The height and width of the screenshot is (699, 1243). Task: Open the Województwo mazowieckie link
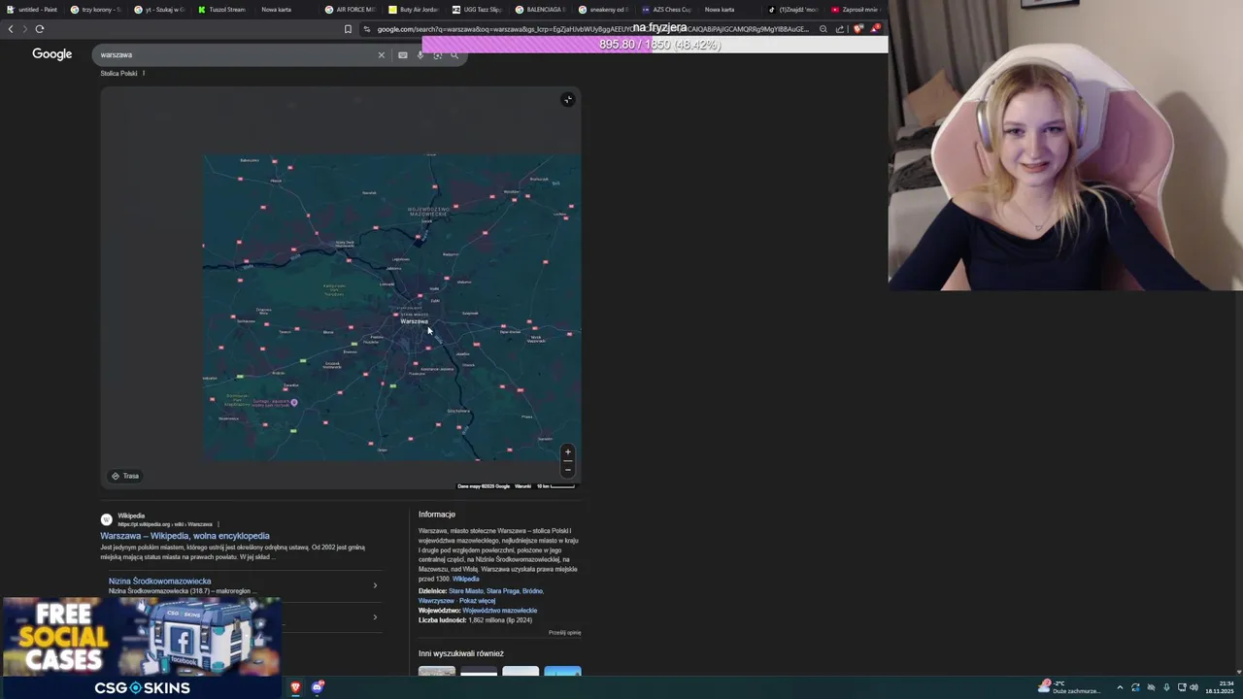point(499,611)
